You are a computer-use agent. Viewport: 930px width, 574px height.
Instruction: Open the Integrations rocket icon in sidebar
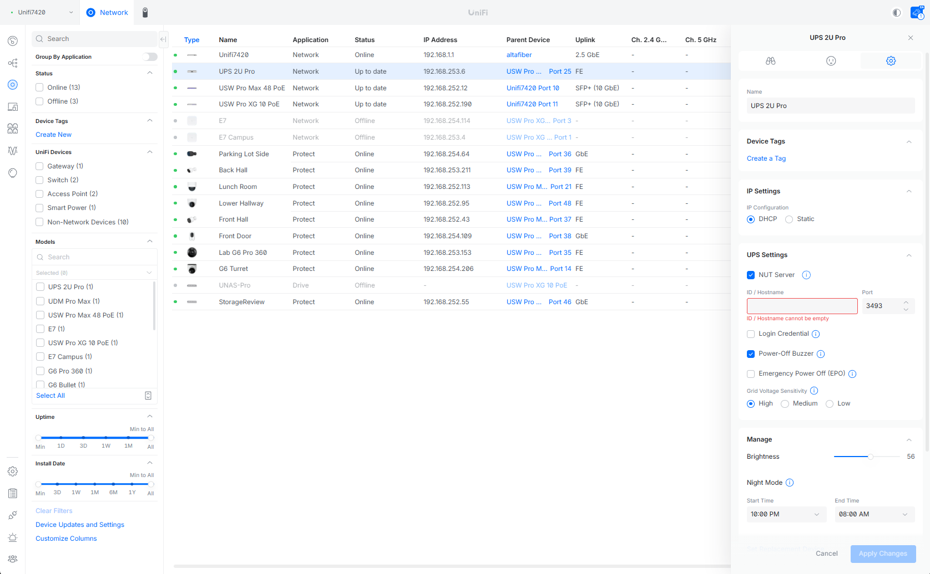coord(13,515)
